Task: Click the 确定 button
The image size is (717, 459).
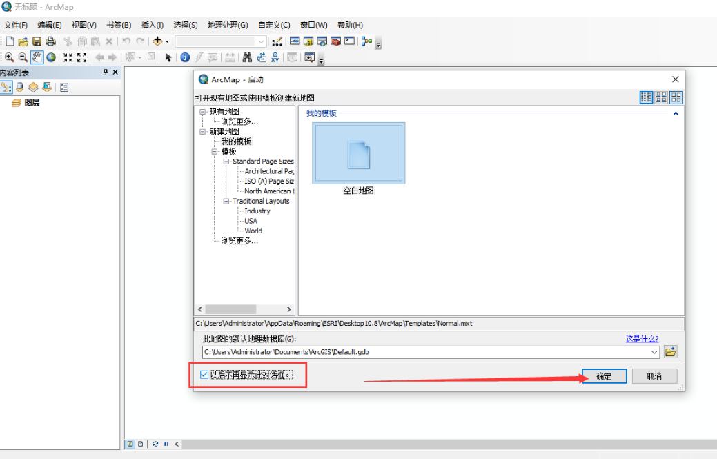Action: click(604, 376)
